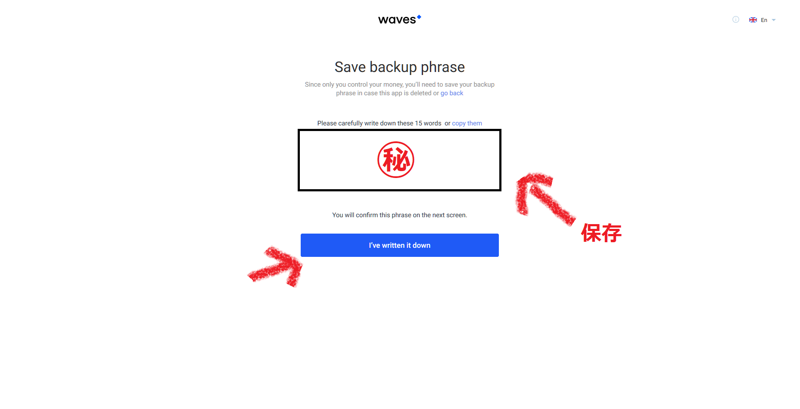Click the copy them link
The width and height of the screenshot is (800, 409).
[x=467, y=123]
